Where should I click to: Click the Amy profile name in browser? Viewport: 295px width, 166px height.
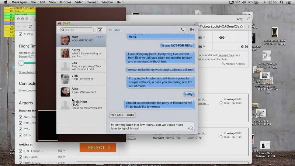click(x=239, y=19)
